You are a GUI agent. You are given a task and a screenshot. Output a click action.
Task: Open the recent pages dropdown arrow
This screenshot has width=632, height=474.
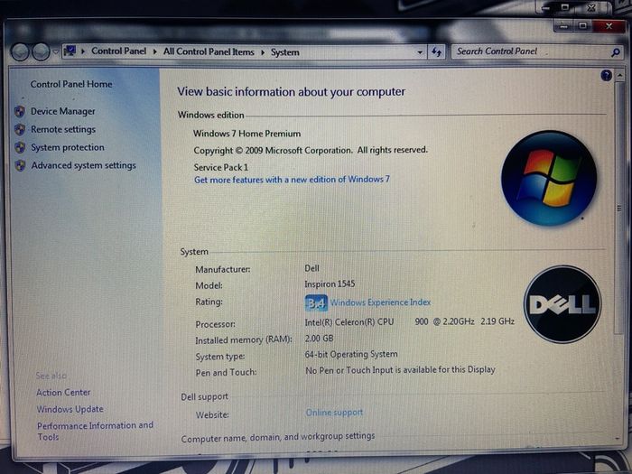[x=56, y=52]
